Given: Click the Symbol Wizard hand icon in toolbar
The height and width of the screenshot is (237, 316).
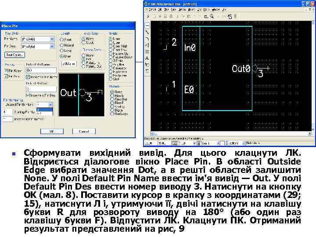Looking at the screenshot, I should 230,16.
